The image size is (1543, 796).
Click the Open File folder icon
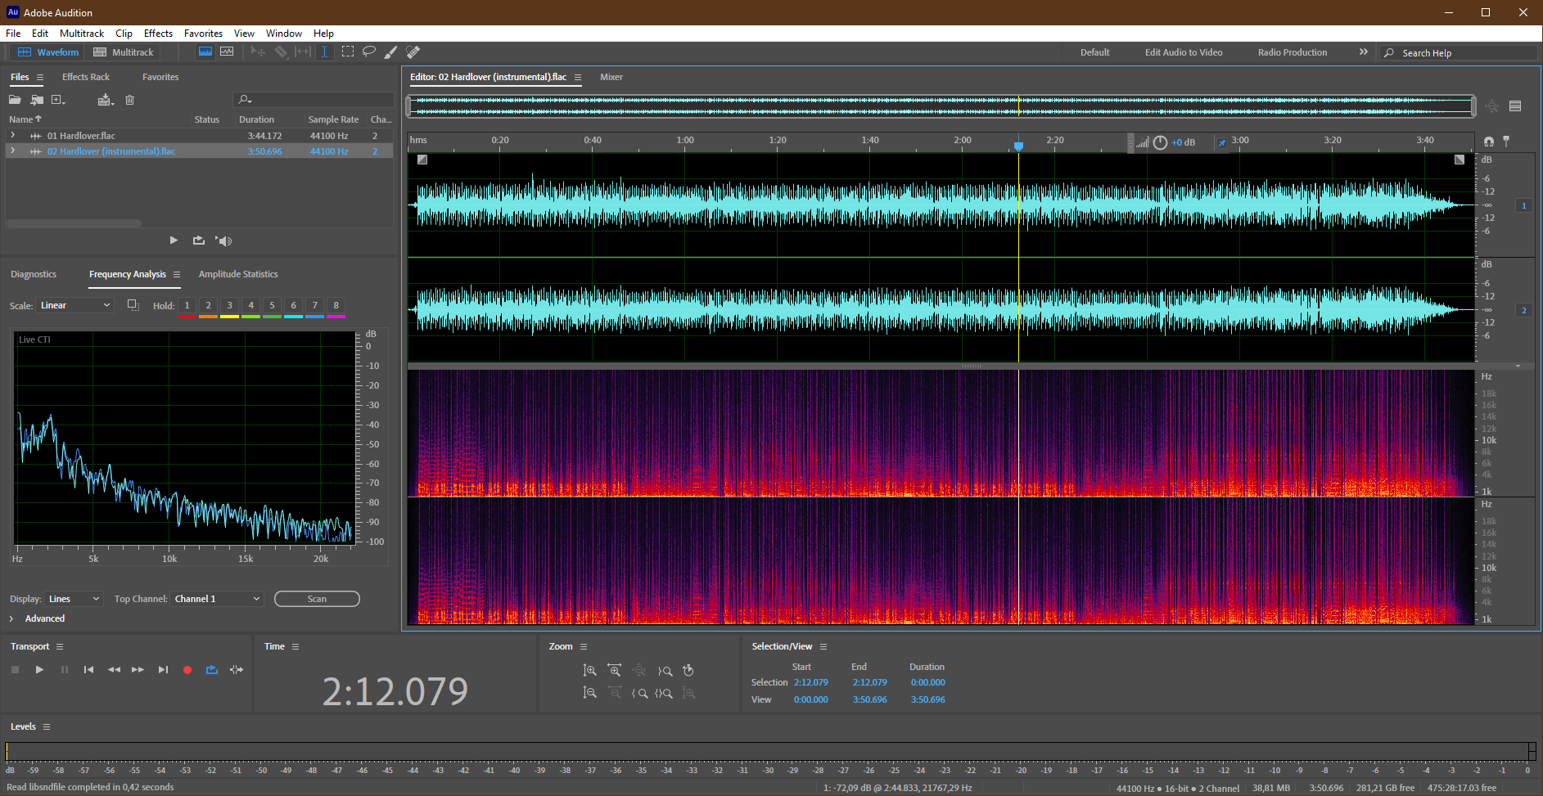[x=15, y=100]
